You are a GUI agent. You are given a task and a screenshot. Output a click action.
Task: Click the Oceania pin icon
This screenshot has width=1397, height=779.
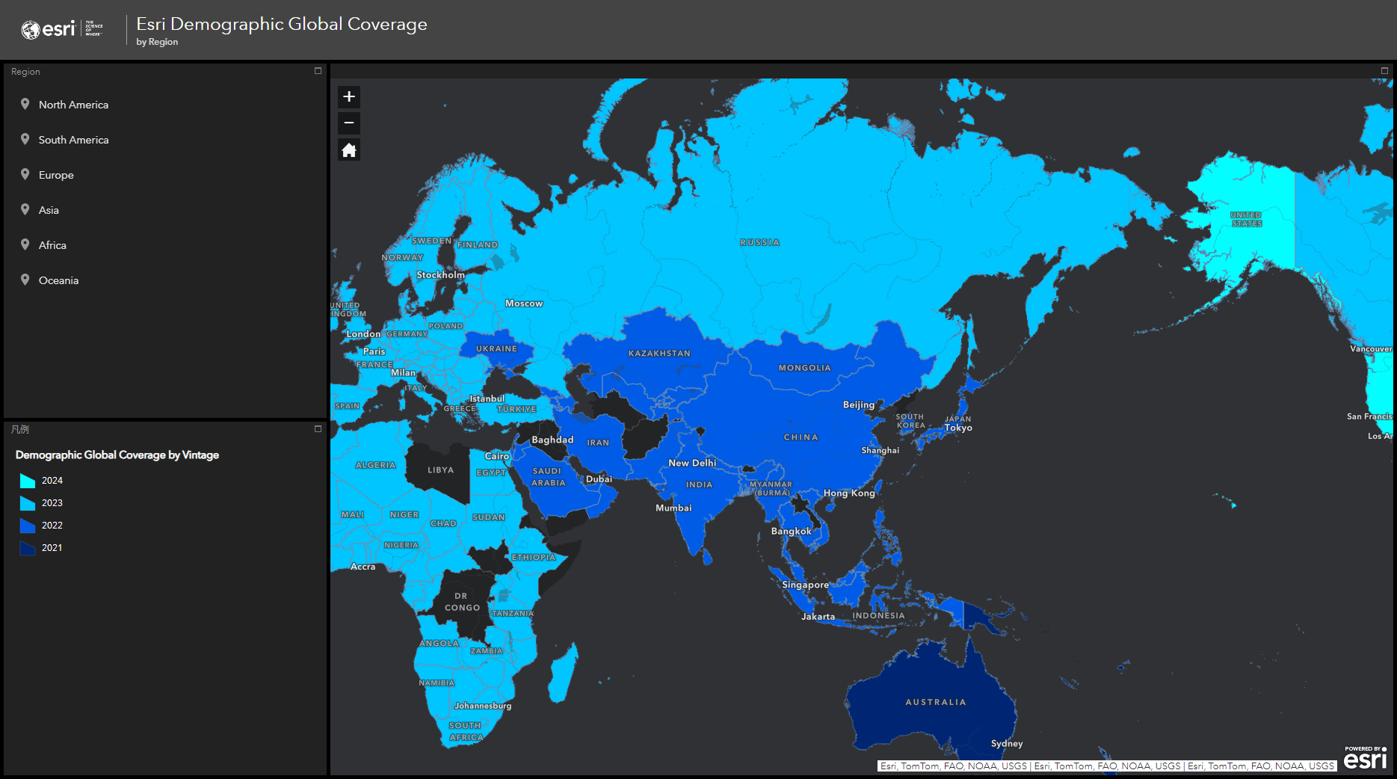tap(25, 280)
